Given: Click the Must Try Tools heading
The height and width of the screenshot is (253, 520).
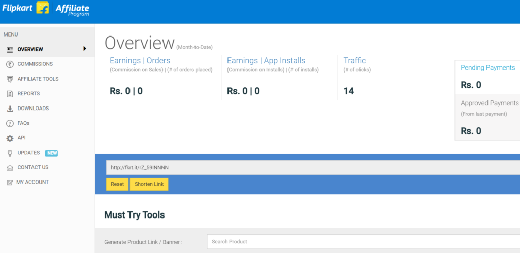Looking at the screenshot, I should pyautogui.click(x=134, y=215).
